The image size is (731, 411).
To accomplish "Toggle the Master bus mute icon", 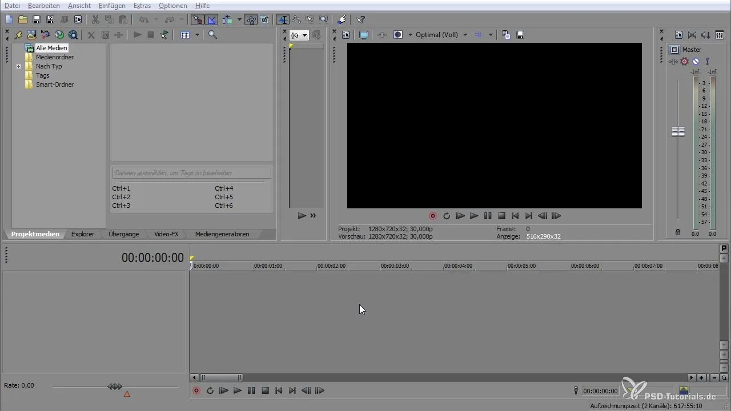I will (x=696, y=62).
